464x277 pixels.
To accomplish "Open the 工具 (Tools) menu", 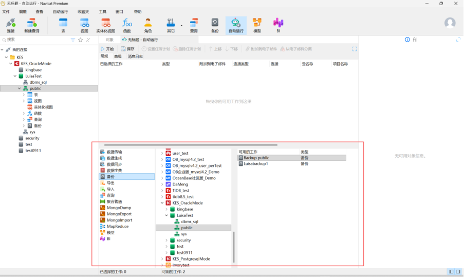I will pyautogui.click(x=103, y=11).
